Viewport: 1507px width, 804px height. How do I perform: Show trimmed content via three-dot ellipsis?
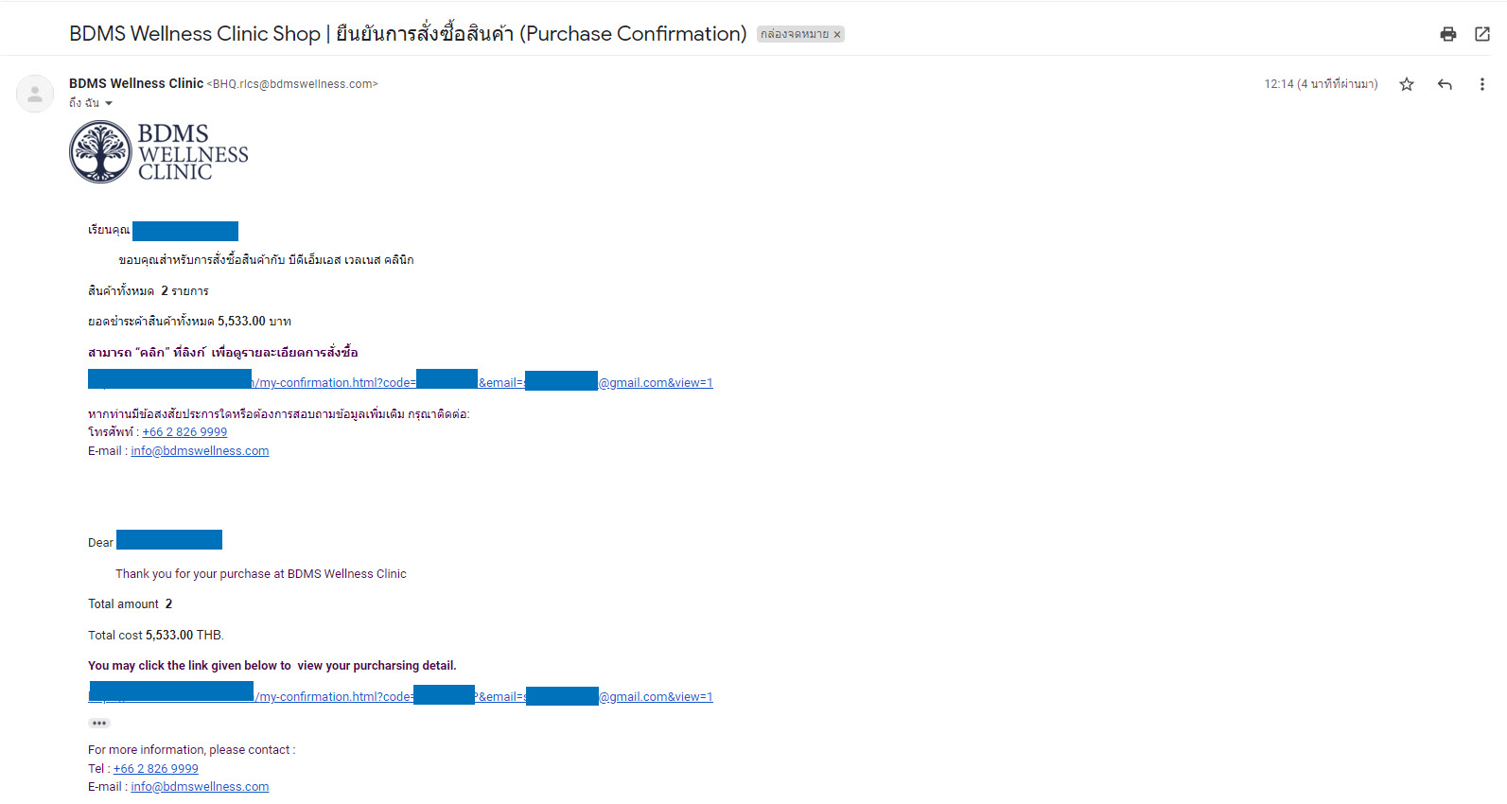99,723
